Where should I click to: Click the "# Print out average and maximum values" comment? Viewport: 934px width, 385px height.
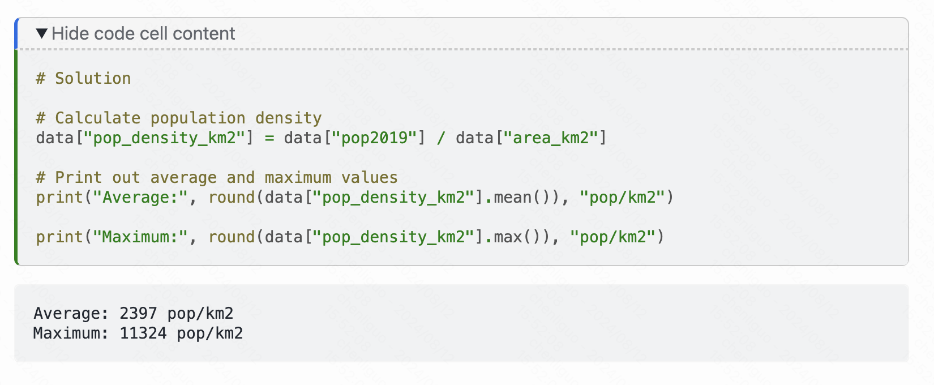(x=217, y=177)
